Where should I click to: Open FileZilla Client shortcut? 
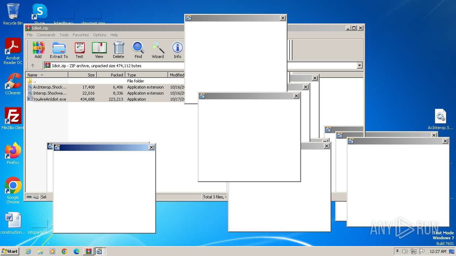click(x=13, y=119)
